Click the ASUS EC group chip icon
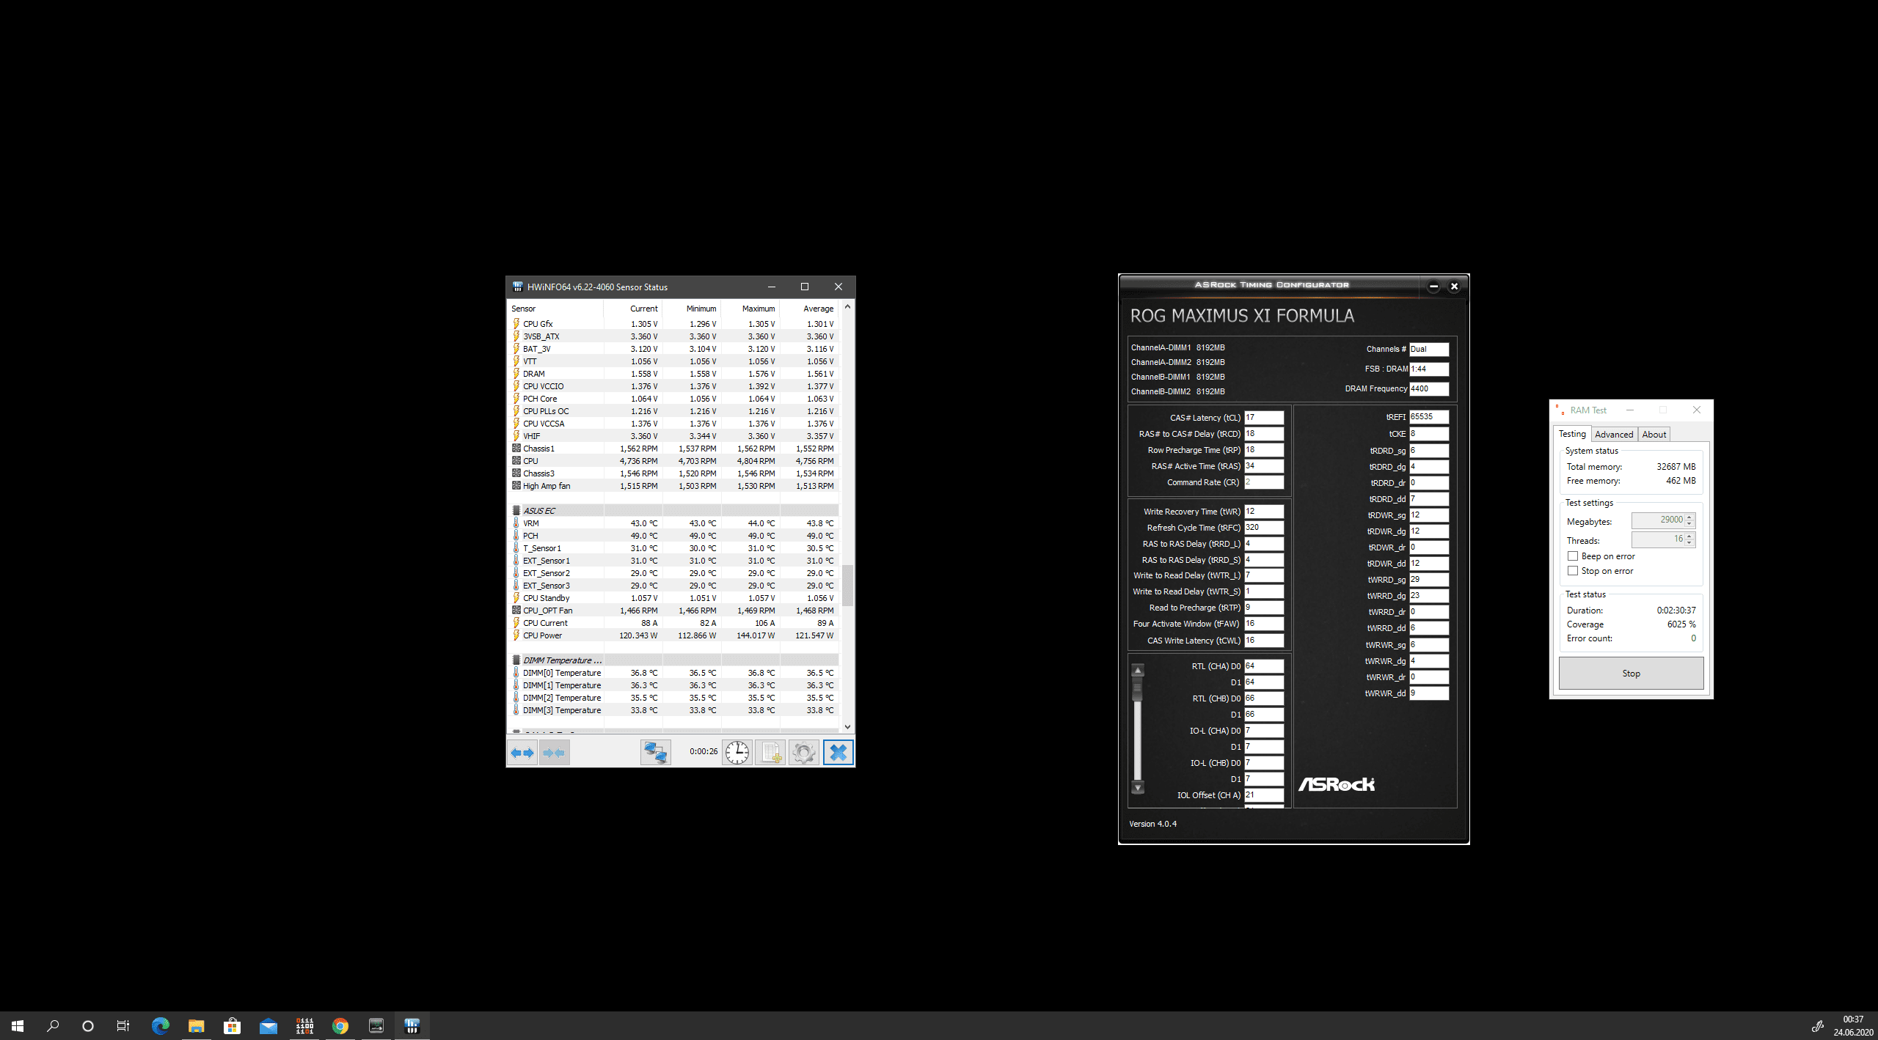This screenshot has width=1878, height=1040. [516, 511]
